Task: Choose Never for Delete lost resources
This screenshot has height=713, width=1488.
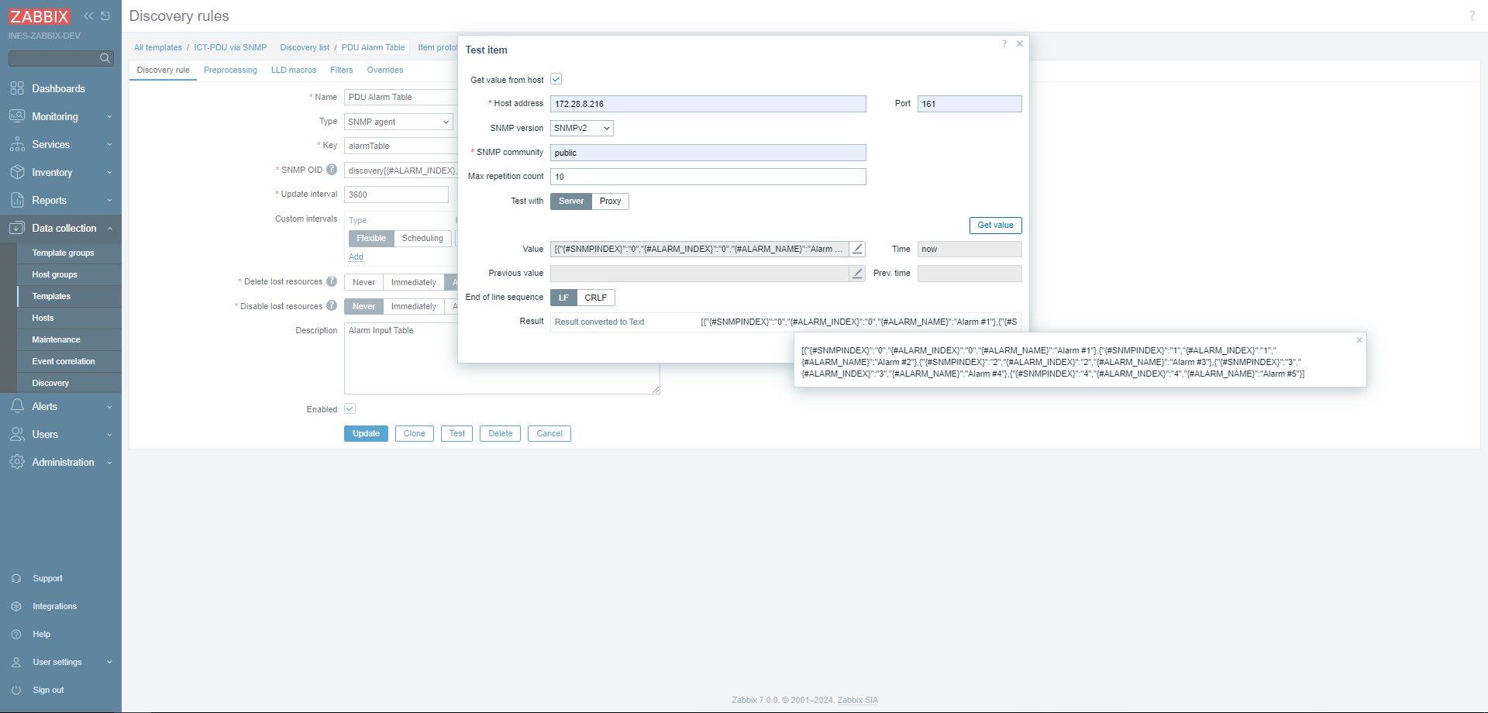Action: [x=363, y=283]
